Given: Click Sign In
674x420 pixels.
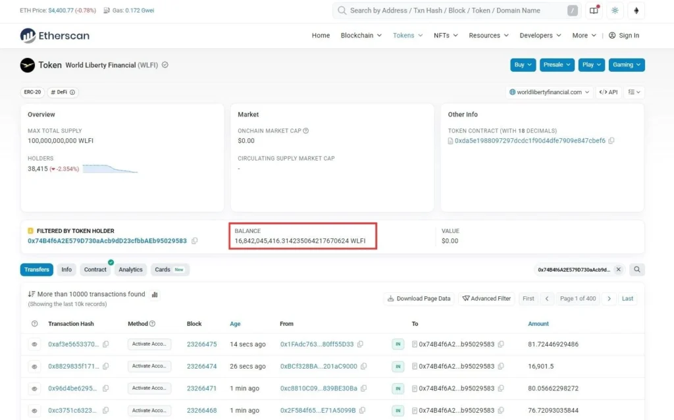Looking at the screenshot, I should click(x=624, y=36).
